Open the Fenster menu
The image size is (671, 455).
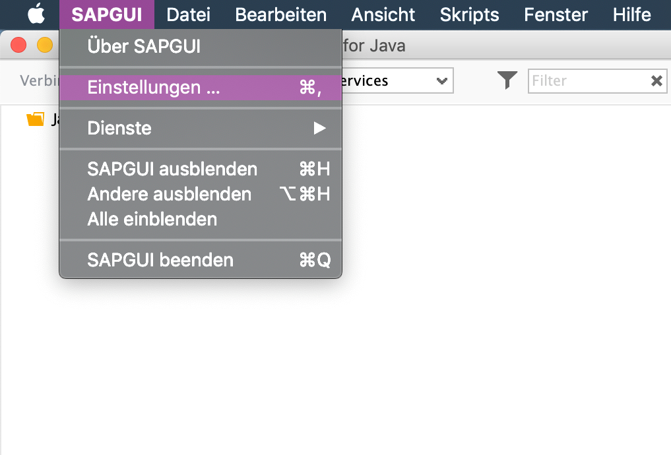coord(556,14)
